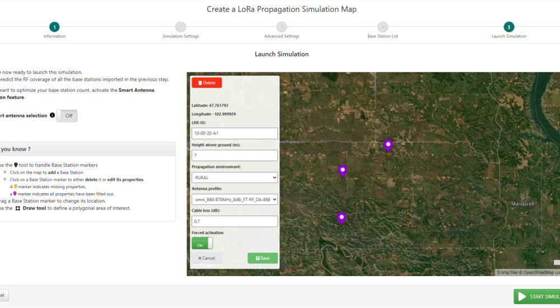This screenshot has width=560, height=308.
Task: Click the LRR-ID input field
Action: pyautogui.click(x=234, y=133)
